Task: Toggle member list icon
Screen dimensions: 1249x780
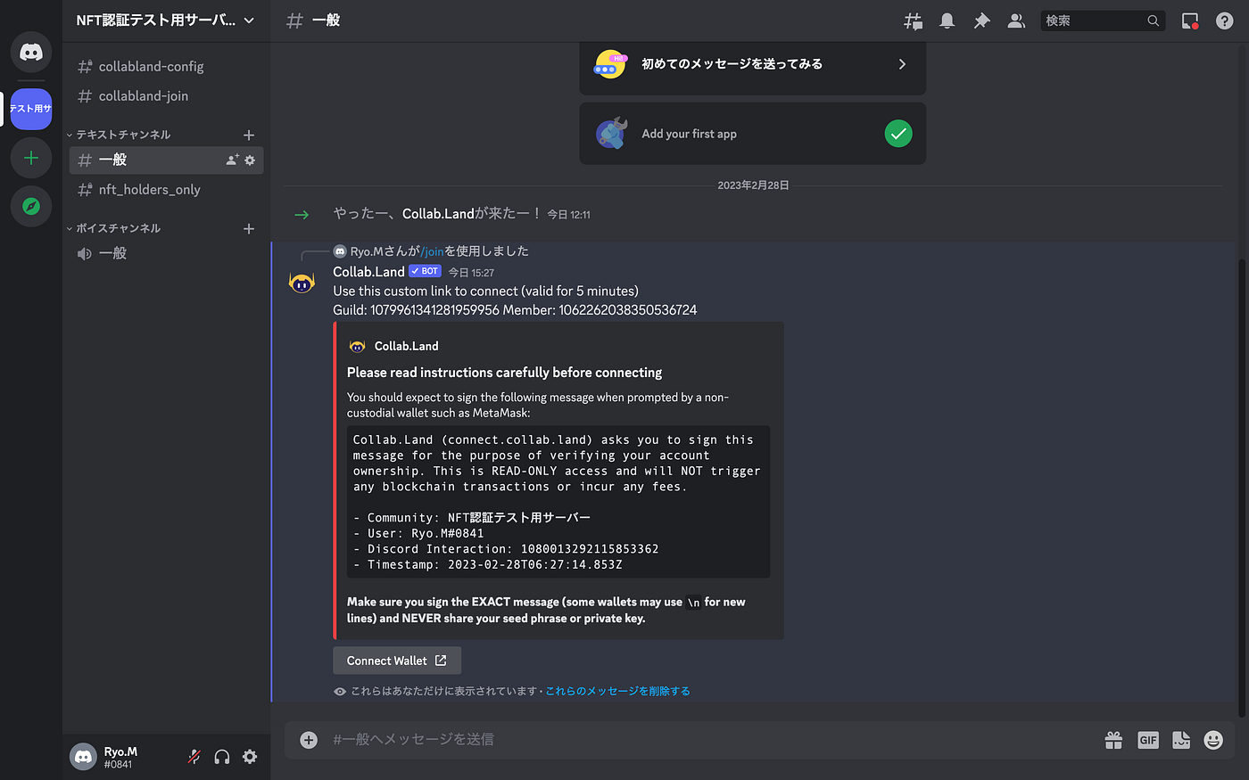Action: click(1016, 21)
